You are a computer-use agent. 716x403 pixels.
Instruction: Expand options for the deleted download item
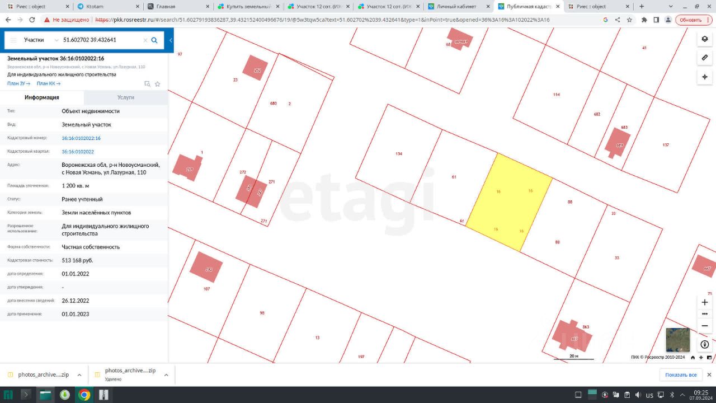[166, 374]
